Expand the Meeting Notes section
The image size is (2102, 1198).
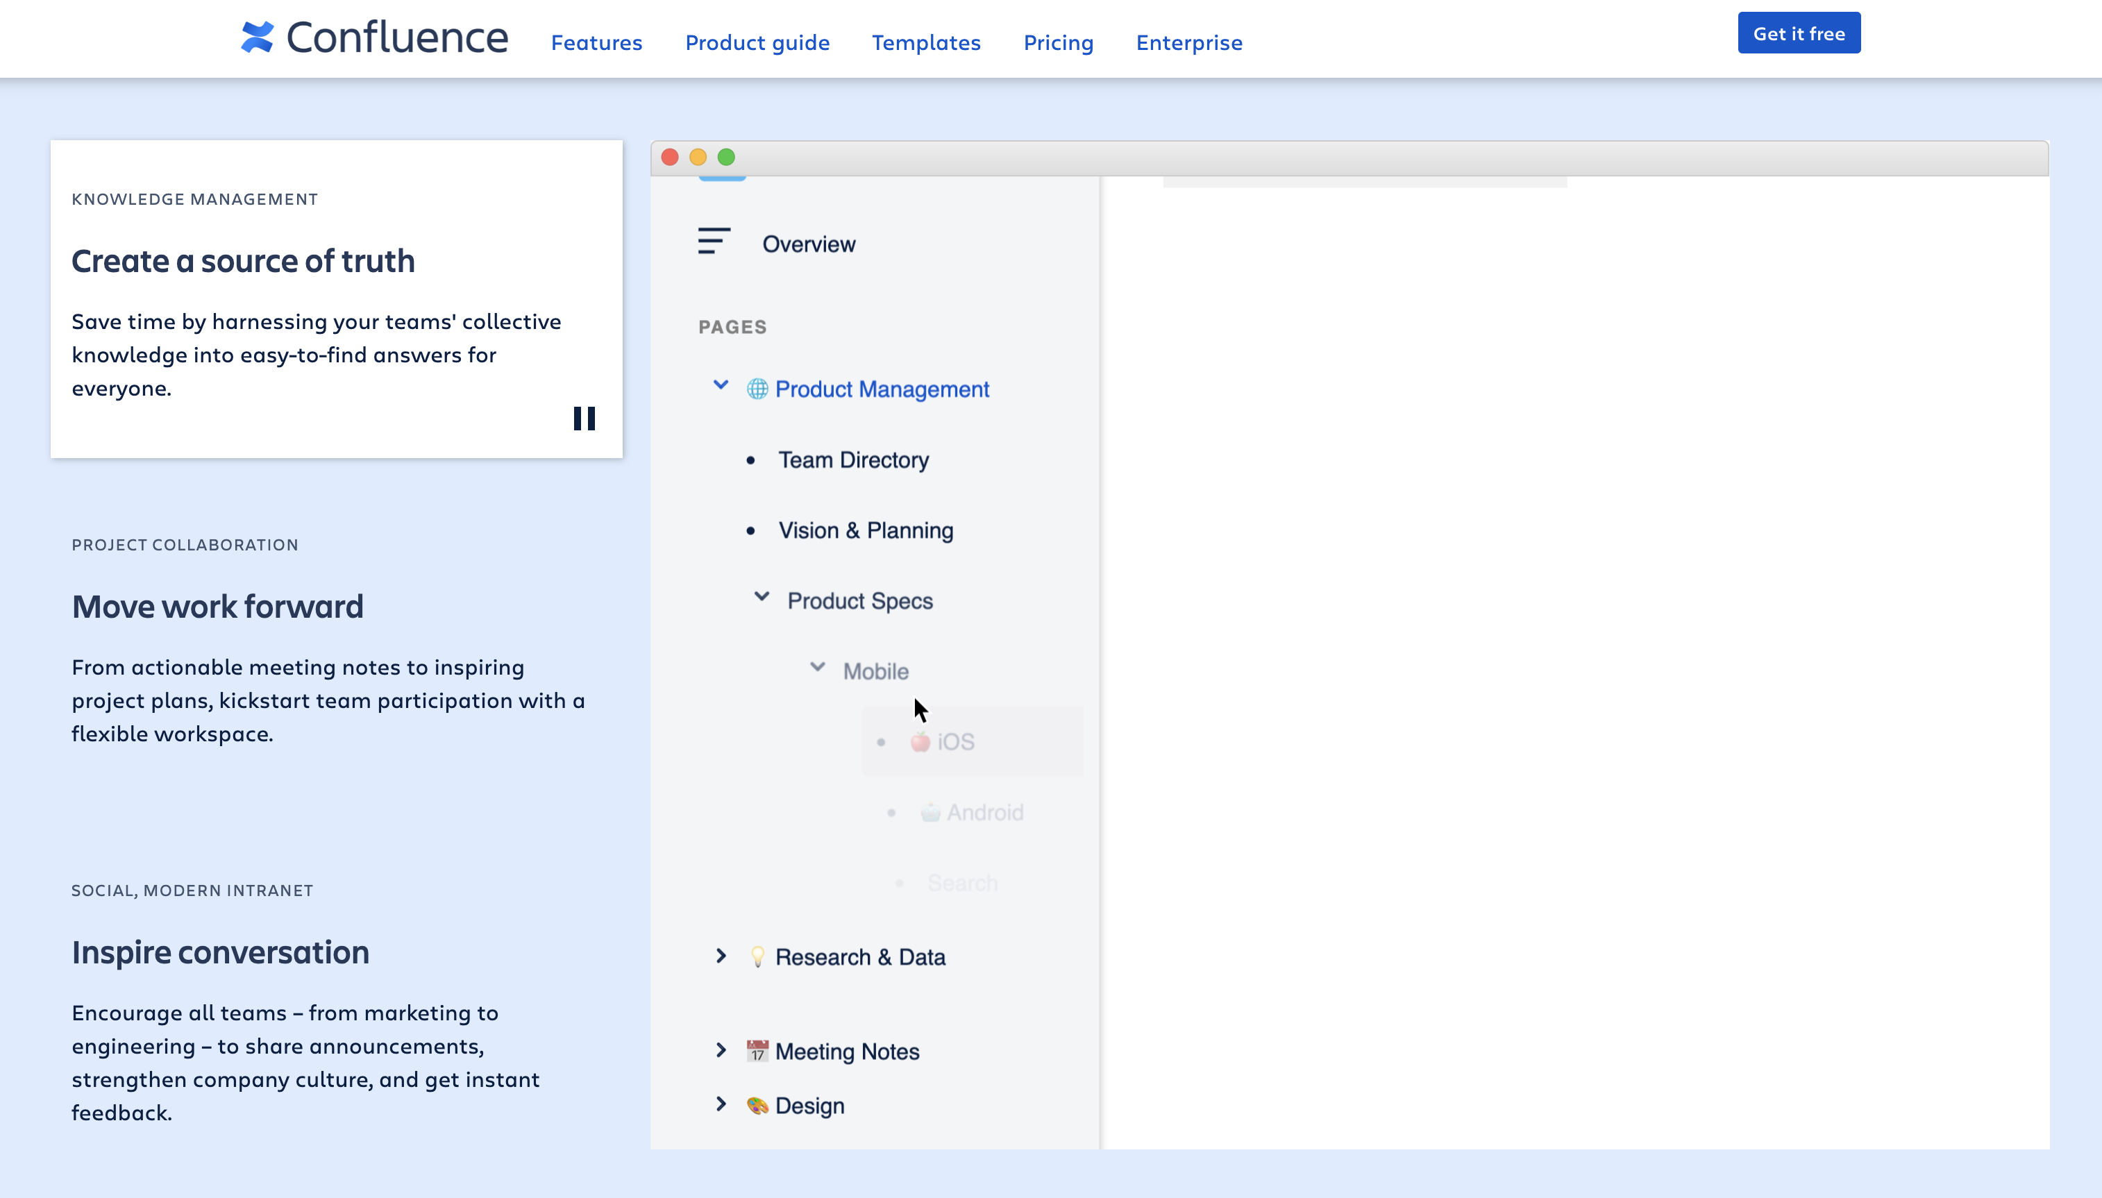coord(721,1050)
